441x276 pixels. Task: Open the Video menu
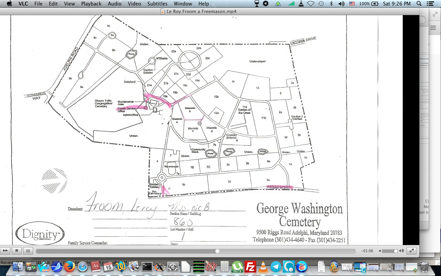click(134, 4)
